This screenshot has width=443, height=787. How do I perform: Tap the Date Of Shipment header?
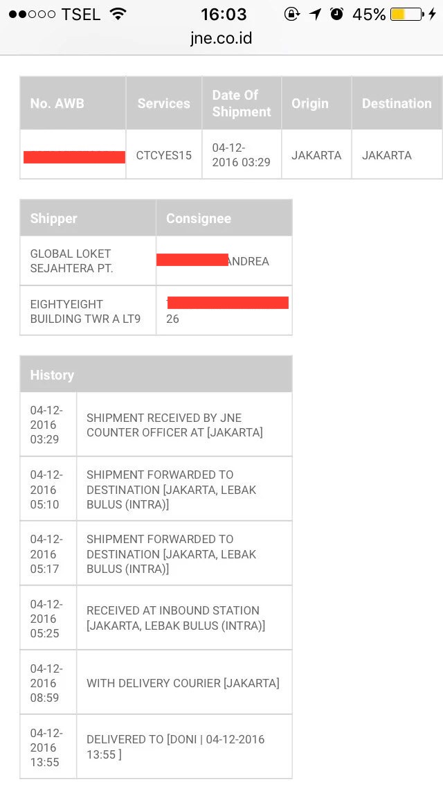(x=242, y=103)
